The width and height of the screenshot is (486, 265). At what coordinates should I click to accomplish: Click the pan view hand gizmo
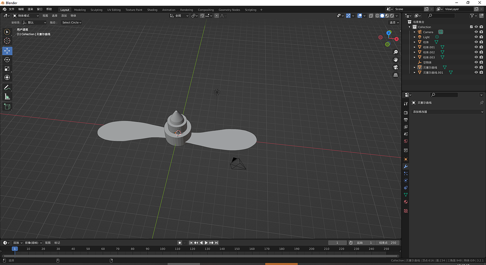coord(396,60)
